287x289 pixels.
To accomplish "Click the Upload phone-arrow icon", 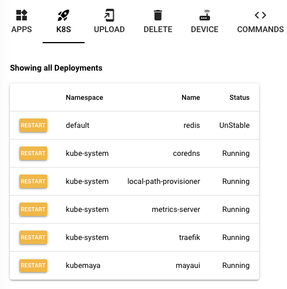I will tap(109, 15).
